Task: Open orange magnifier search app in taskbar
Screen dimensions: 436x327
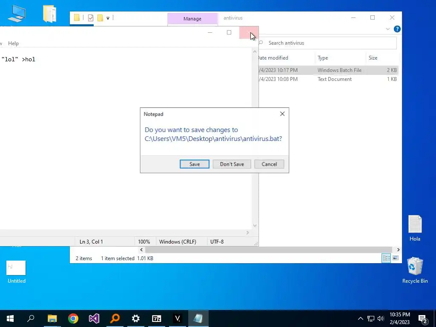Action: [115, 318]
